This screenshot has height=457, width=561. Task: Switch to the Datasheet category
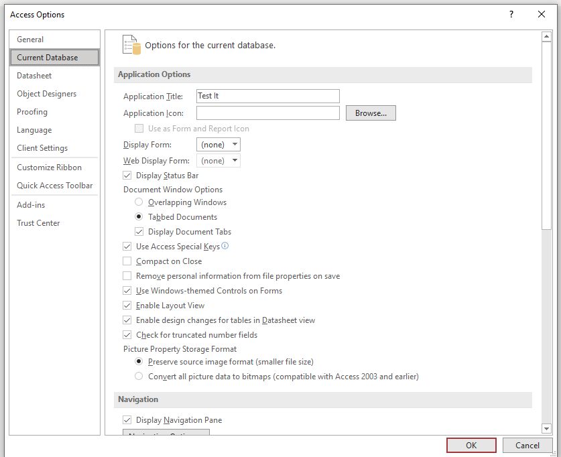pos(54,76)
